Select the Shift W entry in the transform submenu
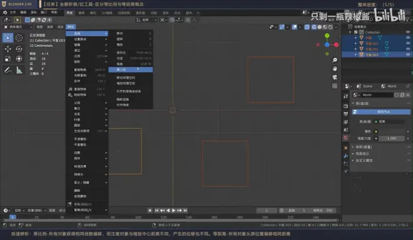This screenshot has height=240, width=413. (131, 64)
